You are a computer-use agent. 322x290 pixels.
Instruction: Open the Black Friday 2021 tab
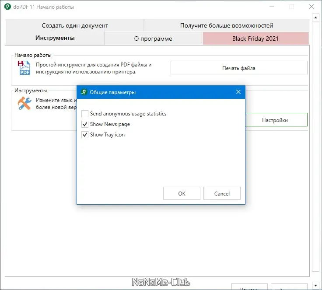(255, 38)
